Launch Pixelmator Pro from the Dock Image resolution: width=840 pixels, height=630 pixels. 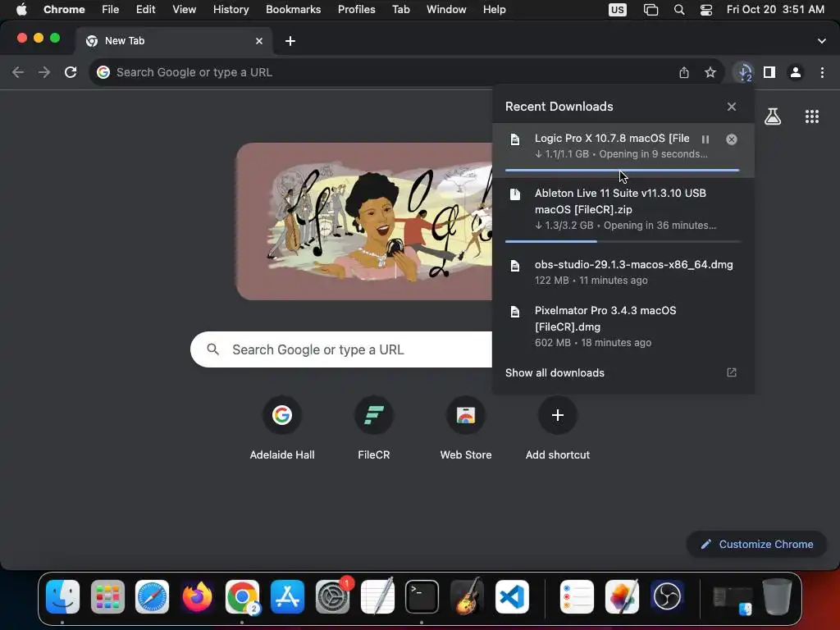pos(622,597)
